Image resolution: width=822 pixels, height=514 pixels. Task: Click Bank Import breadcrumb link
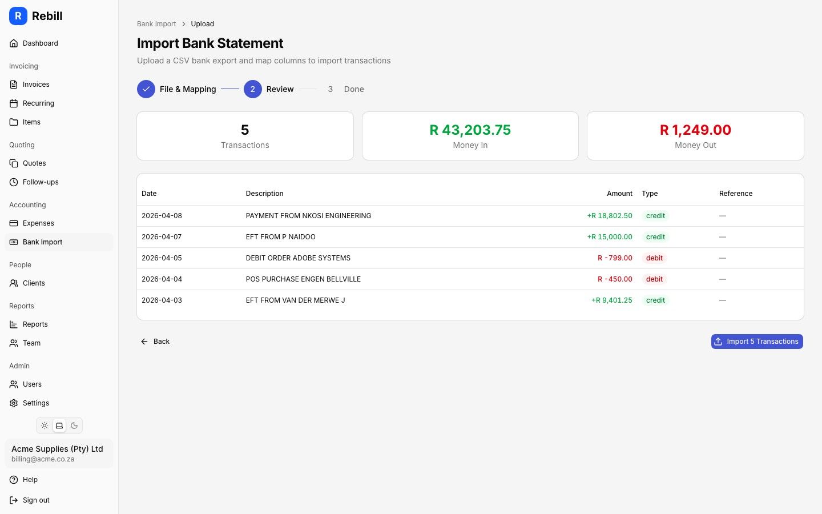click(156, 24)
